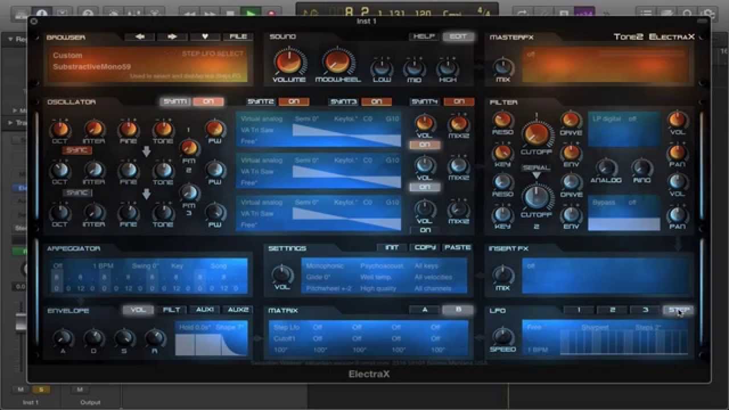
Task: Close the Inst 1 plugin window
Action: (x=34, y=21)
